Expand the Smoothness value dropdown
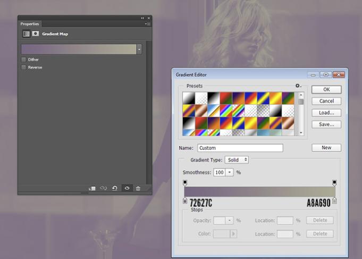362x259 pixels. click(x=230, y=172)
